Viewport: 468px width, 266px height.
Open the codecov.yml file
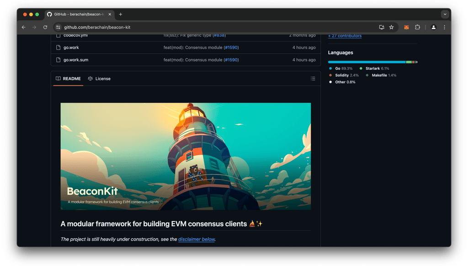[75, 35]
